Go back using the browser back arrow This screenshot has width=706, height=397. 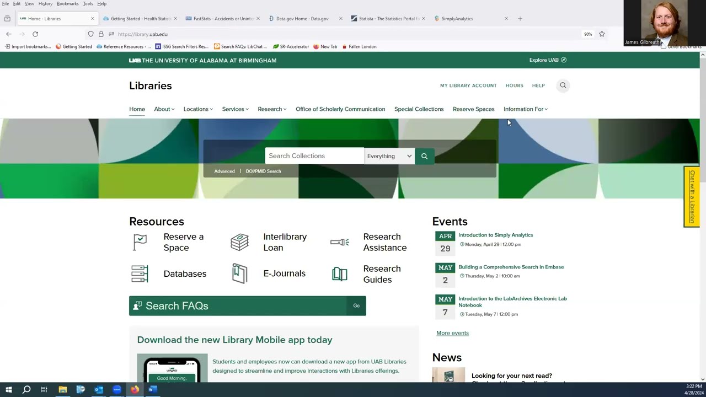(9, 34)
